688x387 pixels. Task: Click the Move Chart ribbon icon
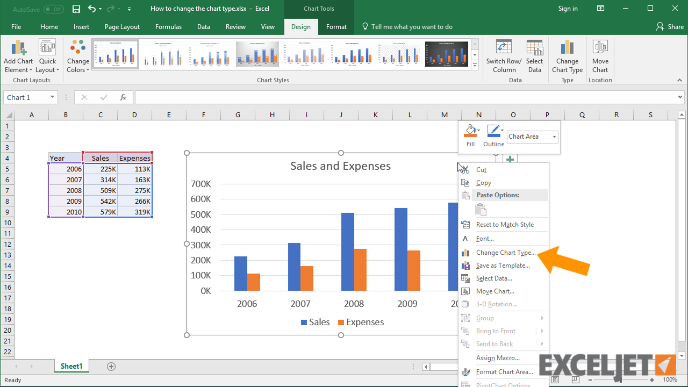600,48
